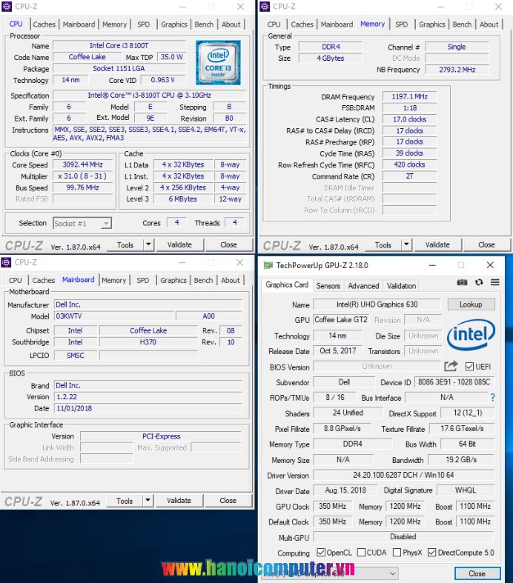Expand Tools dropdown arrow in CPU window
The height and width of the screenshot is (583, 513).
[148, 244]
